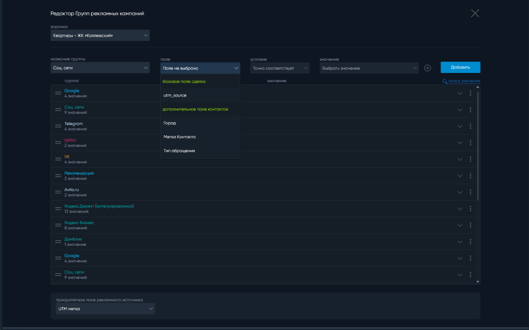Expand the Яндекс Бизнес group chevron

pos(460,225)
